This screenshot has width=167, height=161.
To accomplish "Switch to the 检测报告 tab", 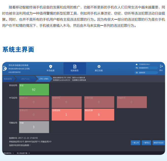I will coord(75,68).
